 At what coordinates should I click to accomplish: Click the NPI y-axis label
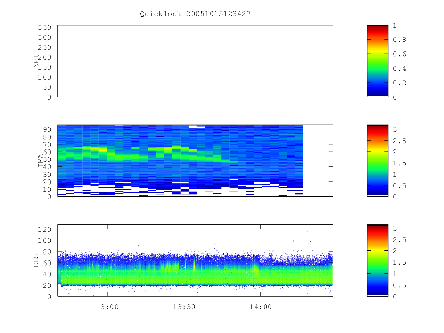click(36, 61)
